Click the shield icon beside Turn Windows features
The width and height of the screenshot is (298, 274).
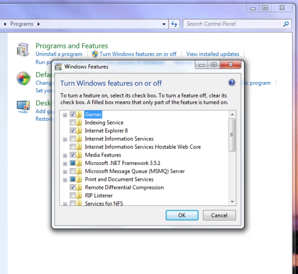point(95,54)
